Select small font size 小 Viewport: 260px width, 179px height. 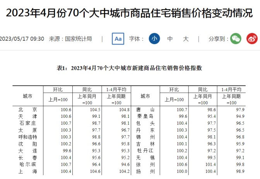[154, 38]
